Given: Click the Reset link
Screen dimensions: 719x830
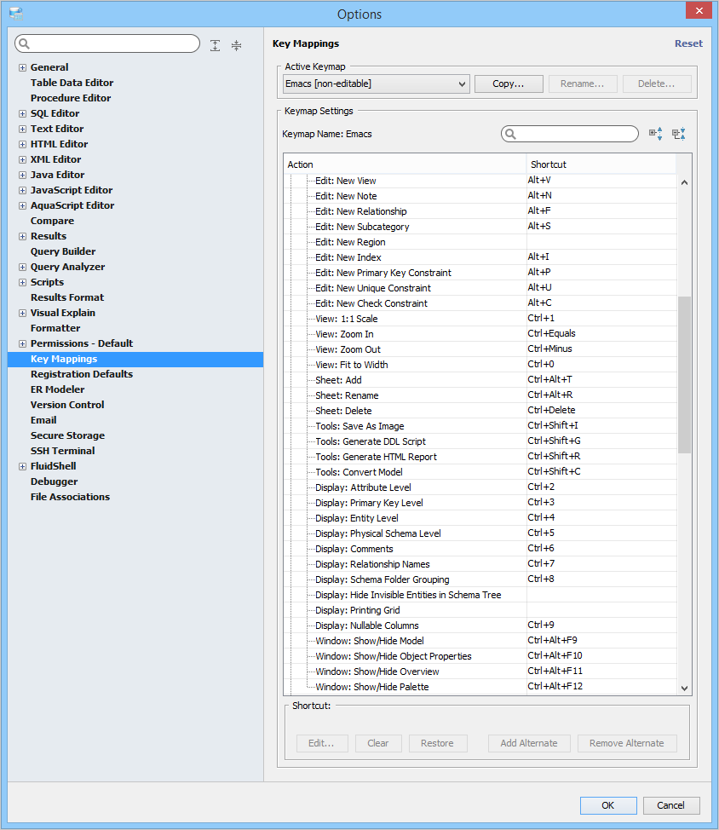Looking at the screenshot, I should click(688, 43).
